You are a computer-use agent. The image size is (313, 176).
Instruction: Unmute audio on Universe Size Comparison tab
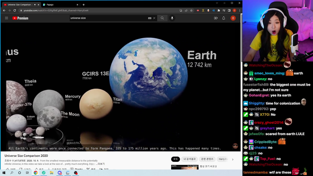point(35,4)
